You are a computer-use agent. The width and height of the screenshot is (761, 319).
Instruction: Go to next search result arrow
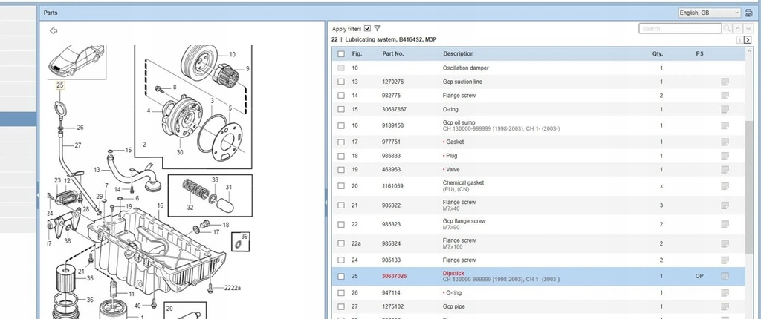748,29
